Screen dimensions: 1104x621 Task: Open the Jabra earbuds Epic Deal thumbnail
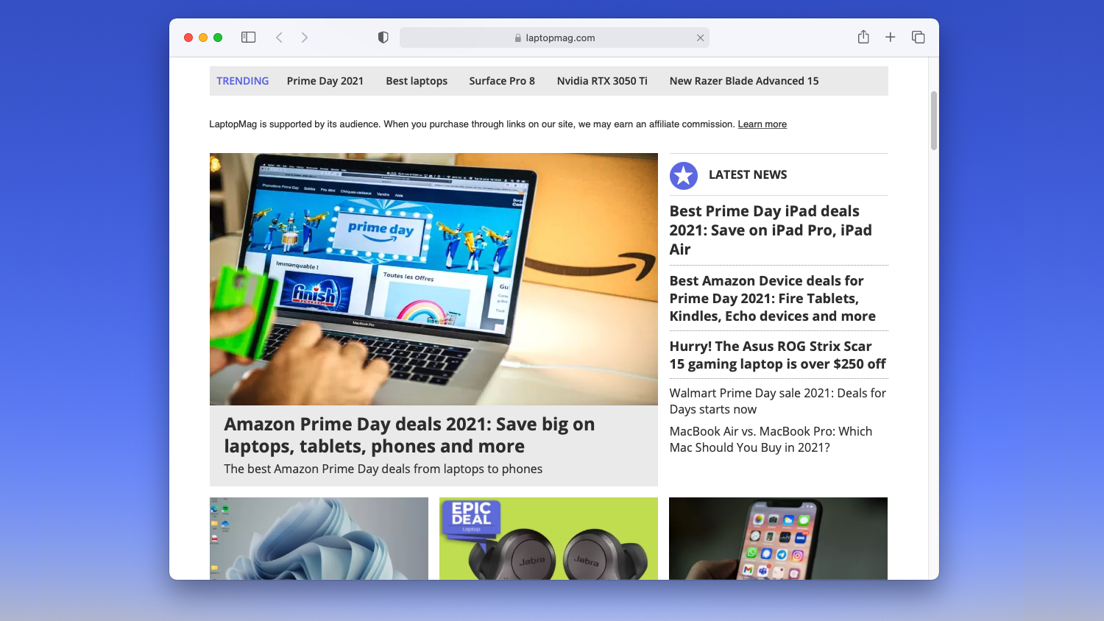pyautogui.click(x=548, y=539)
